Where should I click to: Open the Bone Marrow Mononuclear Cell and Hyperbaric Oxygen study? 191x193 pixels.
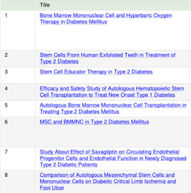106,19
